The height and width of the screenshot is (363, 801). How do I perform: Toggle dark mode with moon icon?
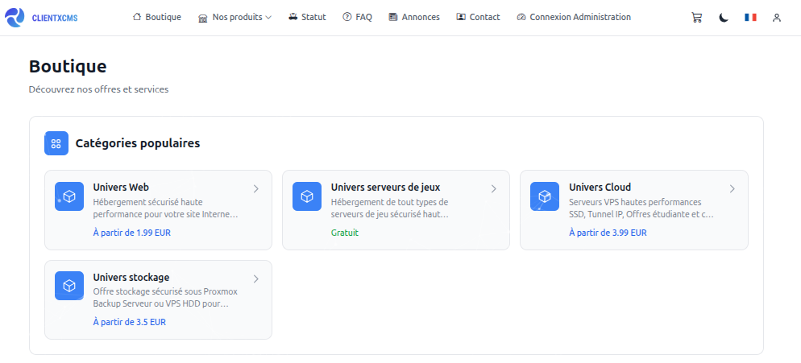coord(724,17)
